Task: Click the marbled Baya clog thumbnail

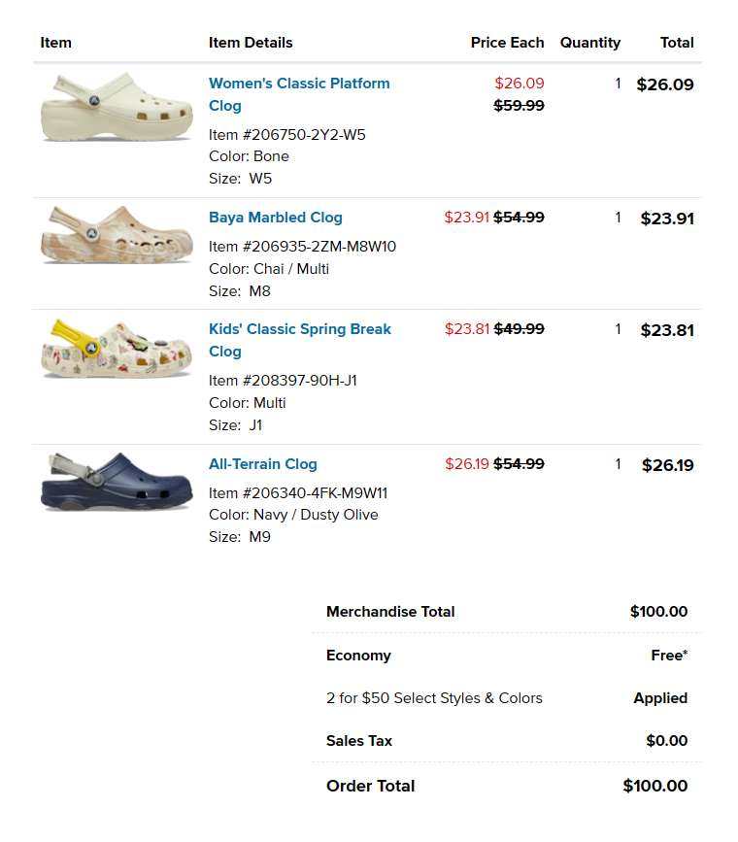Action: [117, 235]
